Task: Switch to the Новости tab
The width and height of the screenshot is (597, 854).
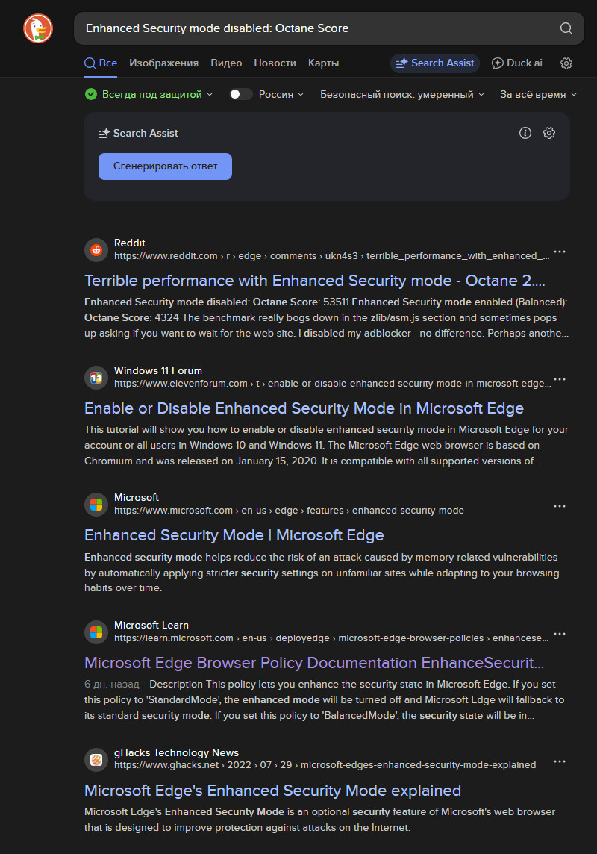Action: pos(275,63)
